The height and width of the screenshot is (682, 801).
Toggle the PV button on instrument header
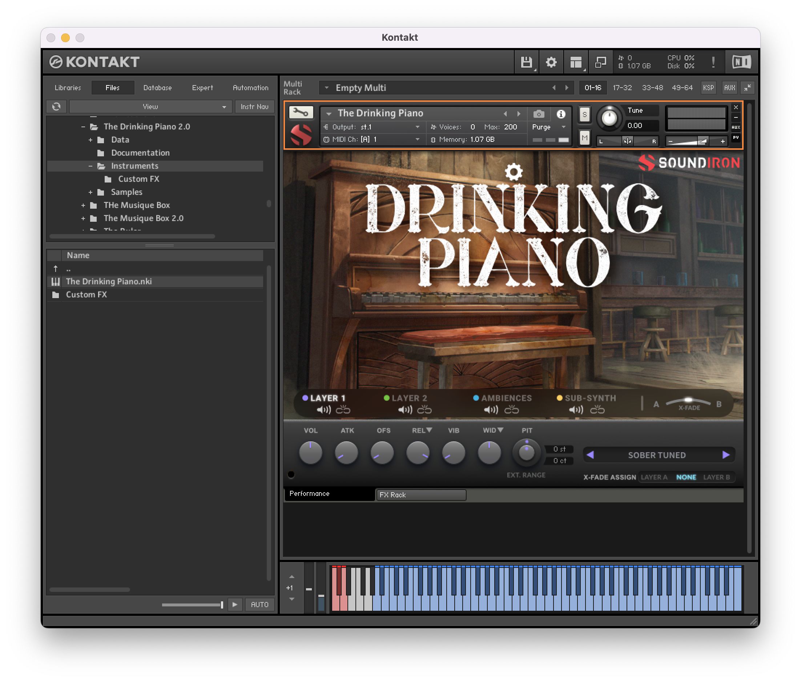(736, 138)
